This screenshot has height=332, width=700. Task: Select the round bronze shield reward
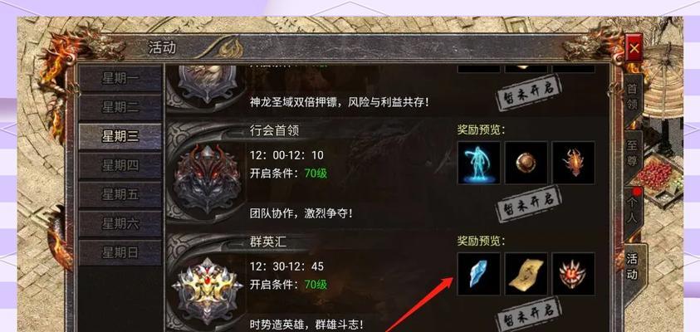click(526, 163)
